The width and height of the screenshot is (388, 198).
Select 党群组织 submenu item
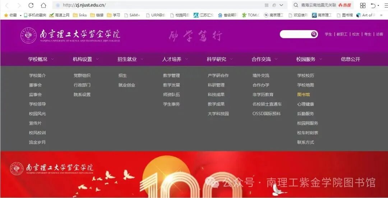pos(82,75)
